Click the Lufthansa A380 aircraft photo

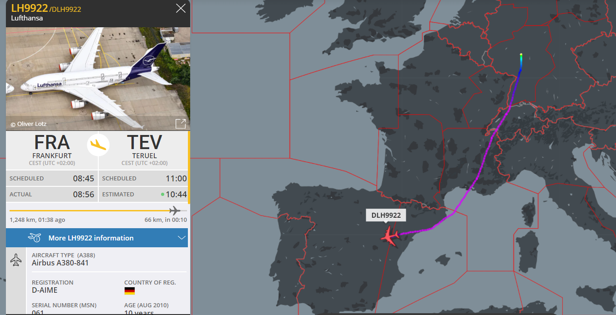click(x=98, y=79)
